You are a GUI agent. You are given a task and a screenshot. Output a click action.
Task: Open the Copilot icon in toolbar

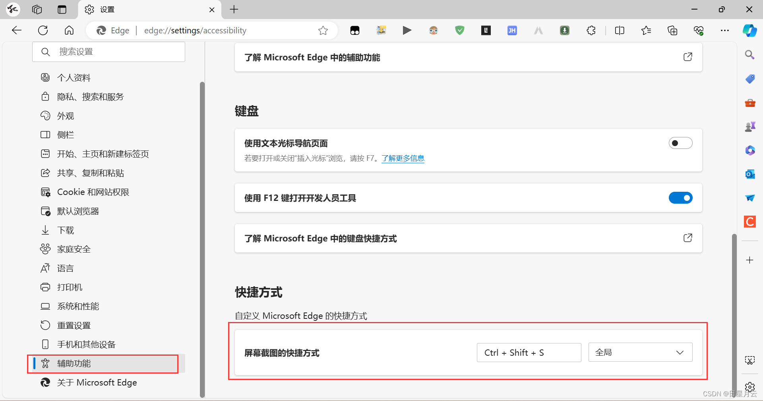coord(749,31)
